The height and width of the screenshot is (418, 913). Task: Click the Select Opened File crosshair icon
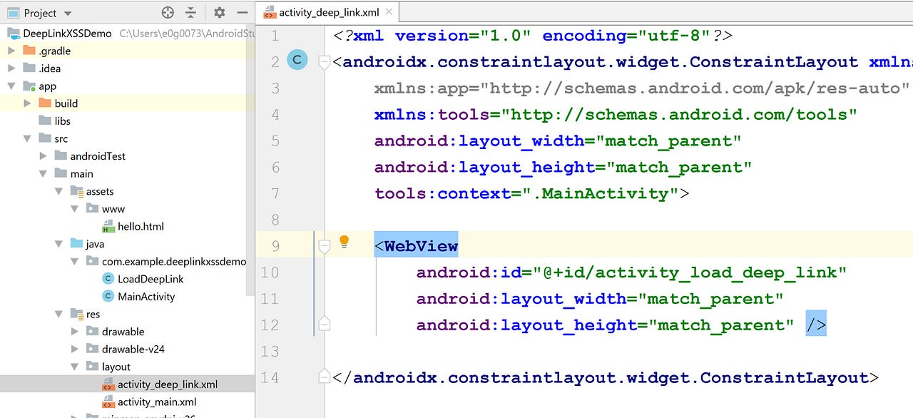pyautogui.click(x=167, y=12)
